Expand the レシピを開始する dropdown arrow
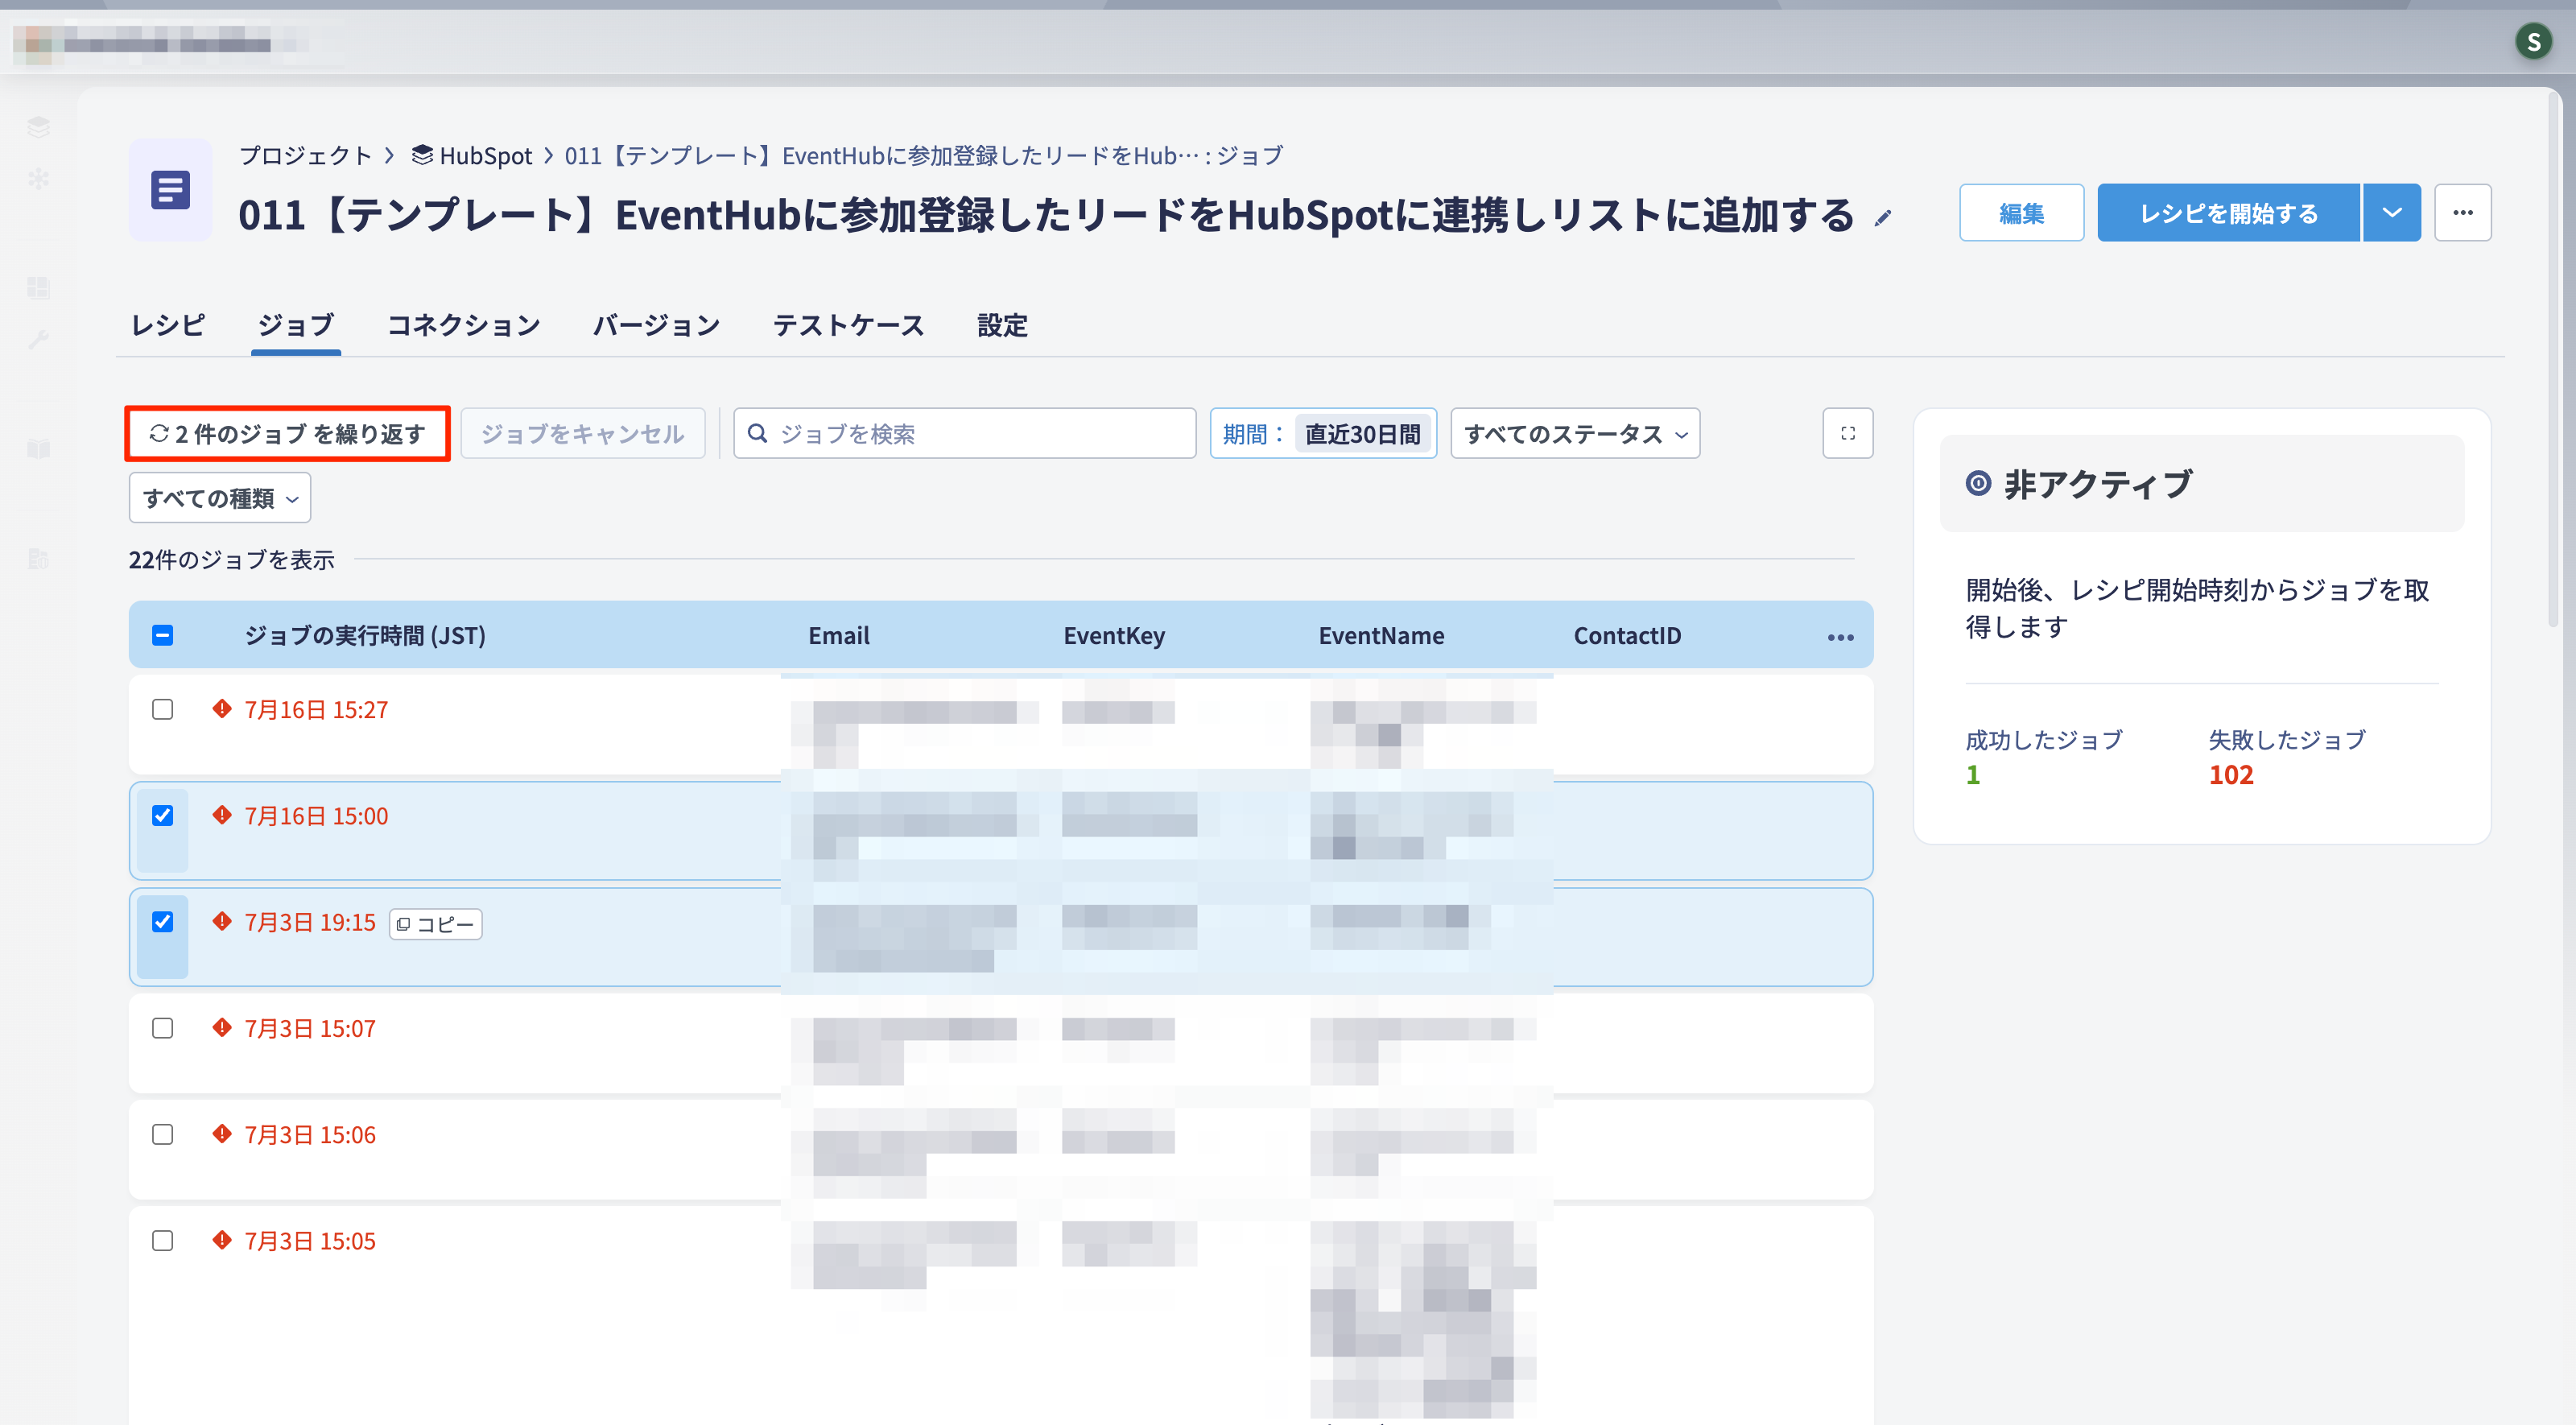Image resolution: width=2576 pixels, height=1425 pixels. click(x=2392, y=212)
